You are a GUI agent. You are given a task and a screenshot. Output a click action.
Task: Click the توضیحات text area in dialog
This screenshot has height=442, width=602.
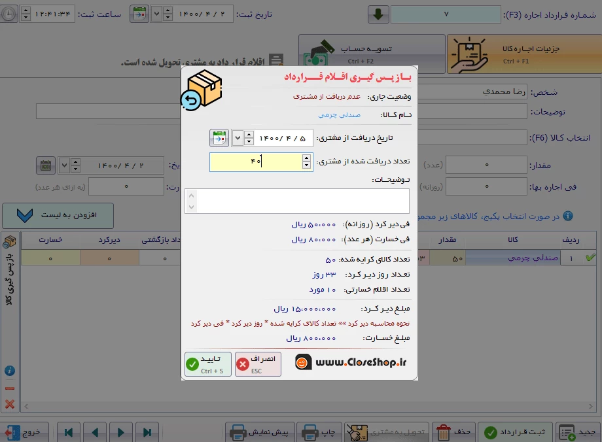[297, 201]
